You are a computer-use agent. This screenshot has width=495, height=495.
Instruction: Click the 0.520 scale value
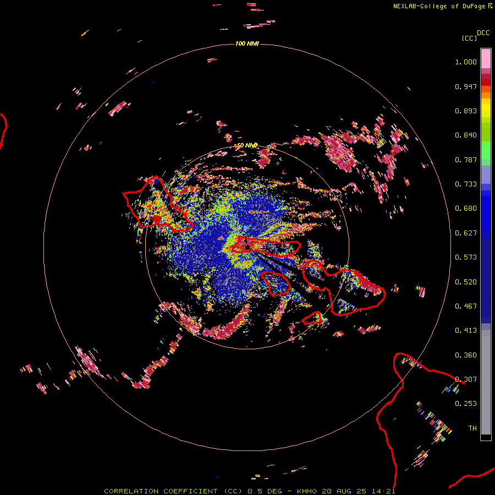point(466,282)
